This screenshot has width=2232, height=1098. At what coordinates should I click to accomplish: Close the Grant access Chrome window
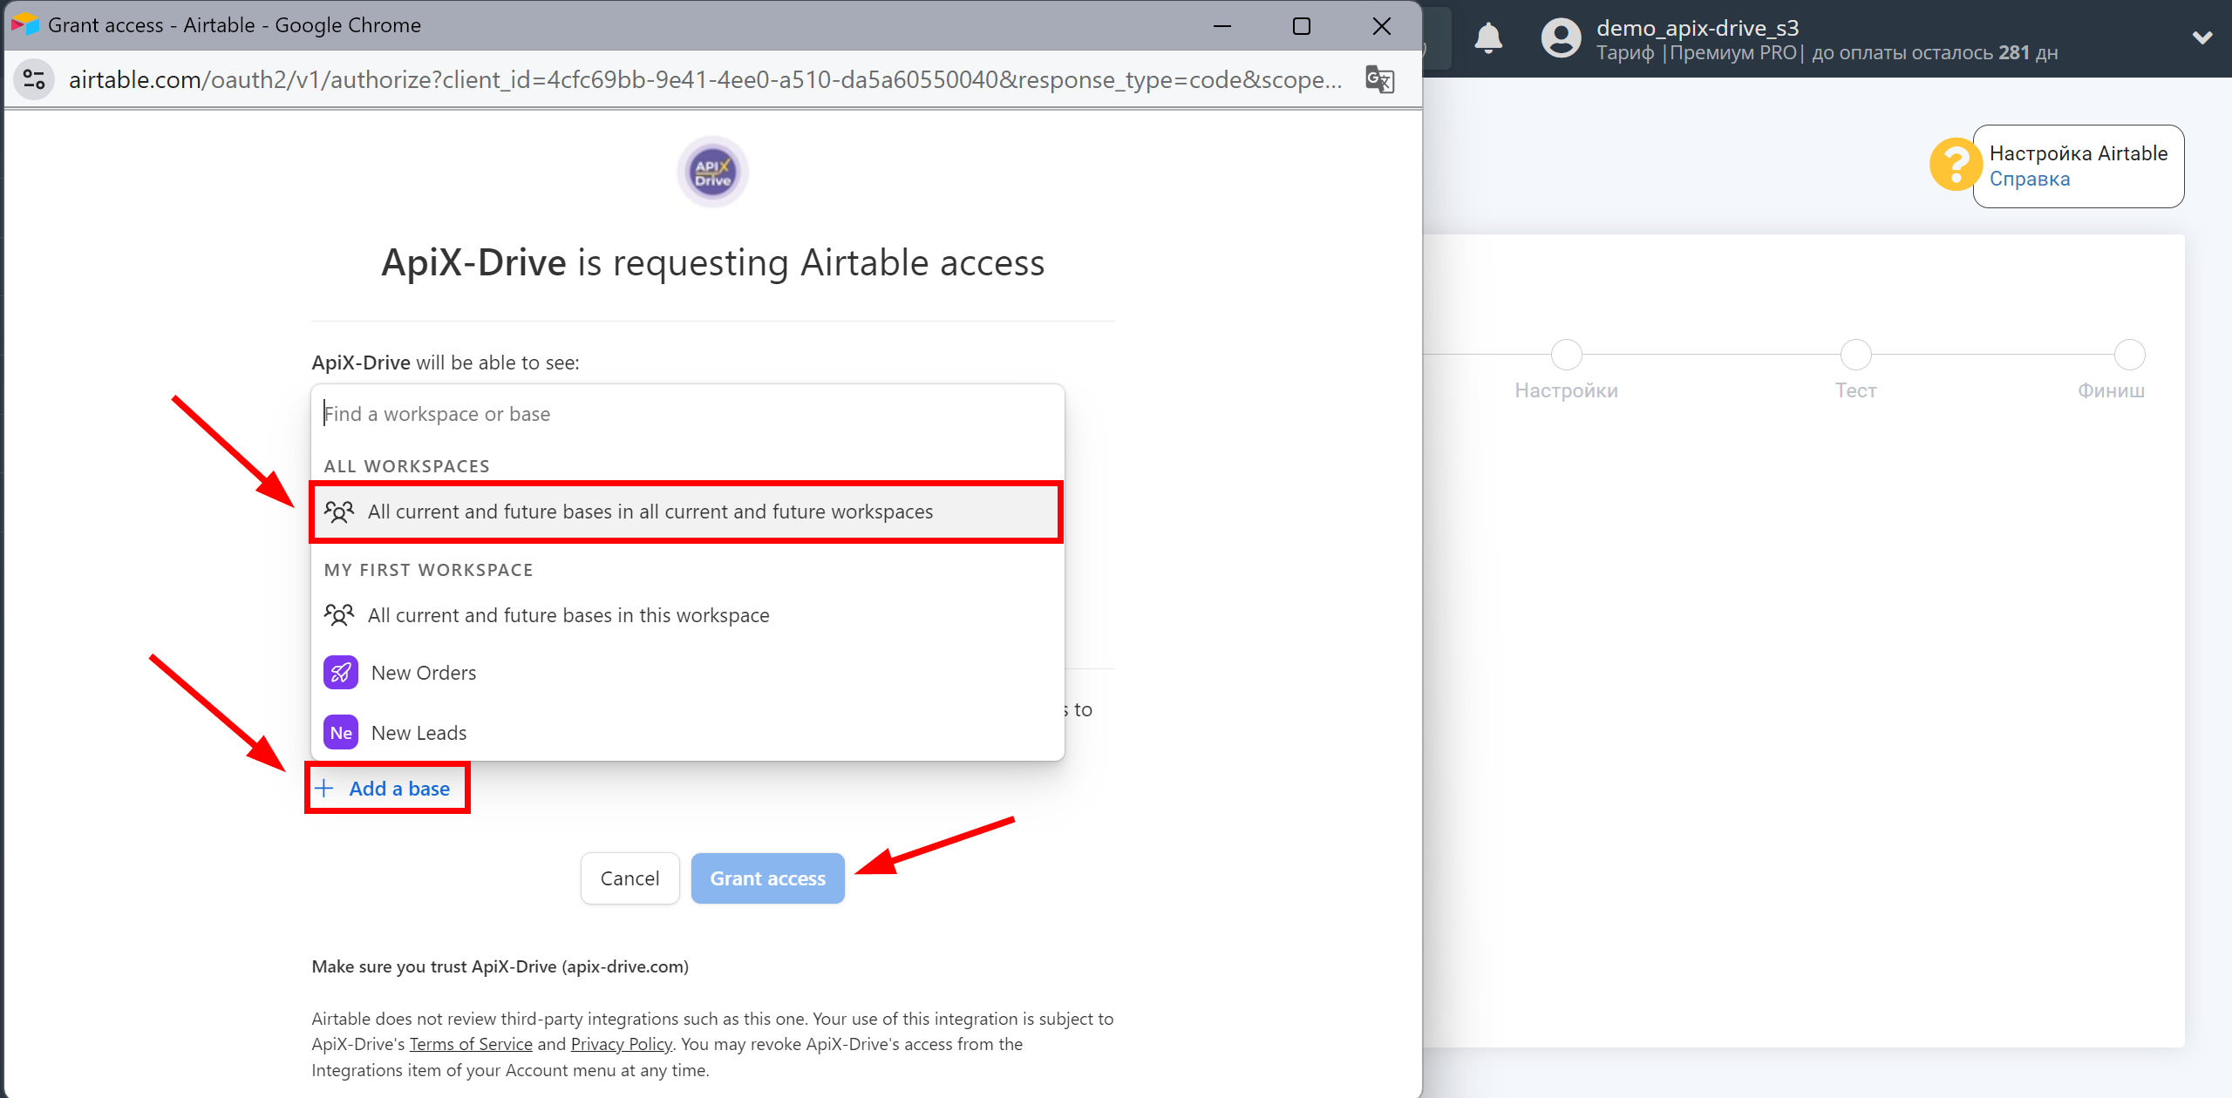coord(1382,26)
